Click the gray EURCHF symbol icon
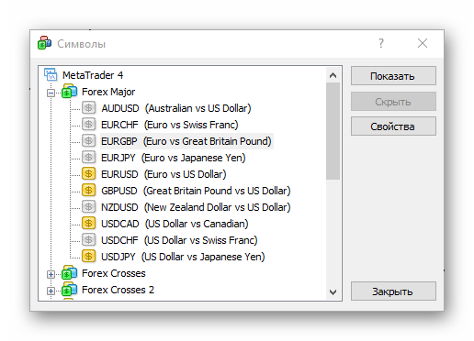Viewport: 474px width, 341px height. (x=88, y=125)
